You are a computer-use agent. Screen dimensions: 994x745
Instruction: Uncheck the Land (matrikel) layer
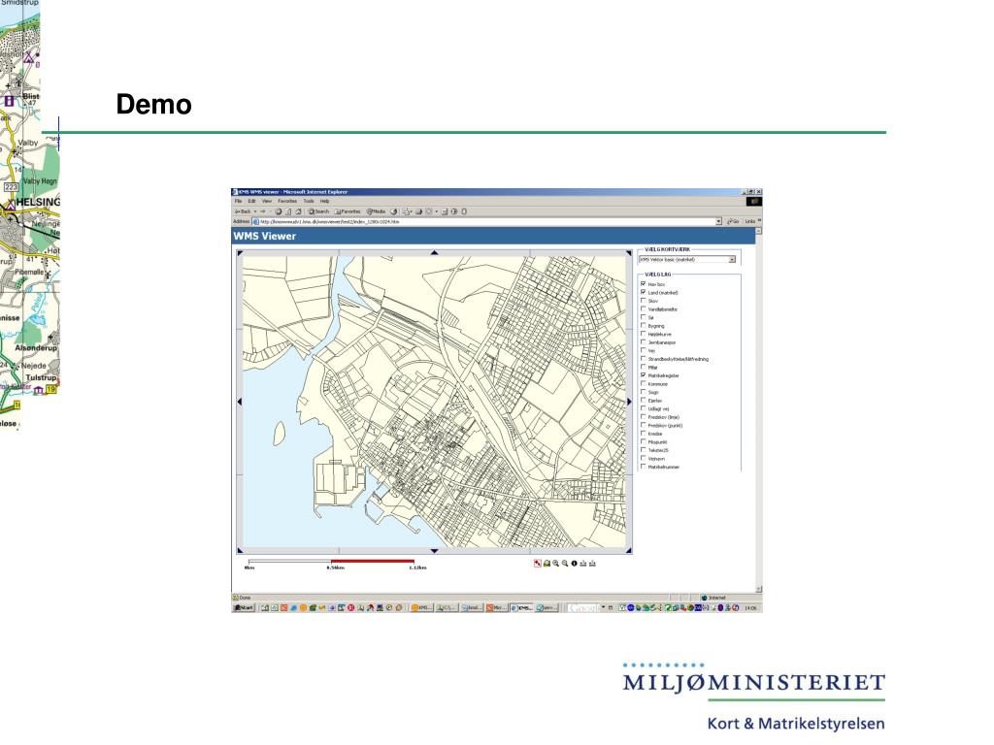644,293
